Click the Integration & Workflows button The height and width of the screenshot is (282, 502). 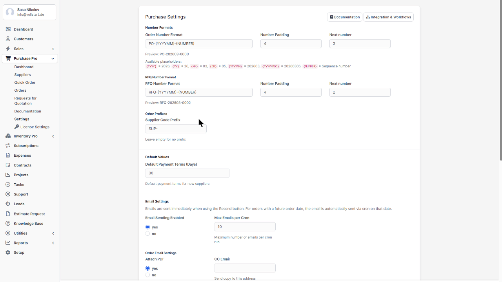[389, 17]
